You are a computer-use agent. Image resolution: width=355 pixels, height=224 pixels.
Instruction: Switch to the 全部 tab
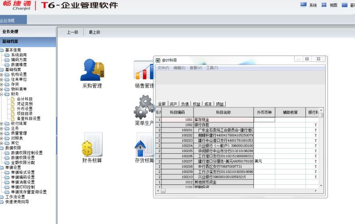click(162, 104)
